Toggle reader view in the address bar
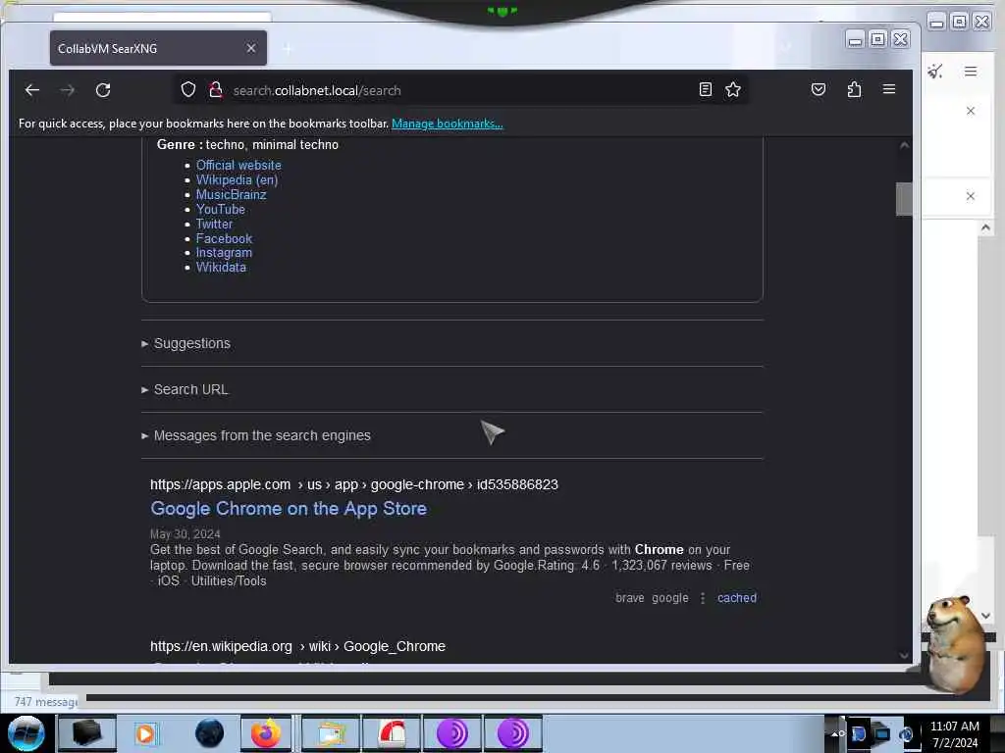This screenshot has width=1005, height=753. click(705, 89)
